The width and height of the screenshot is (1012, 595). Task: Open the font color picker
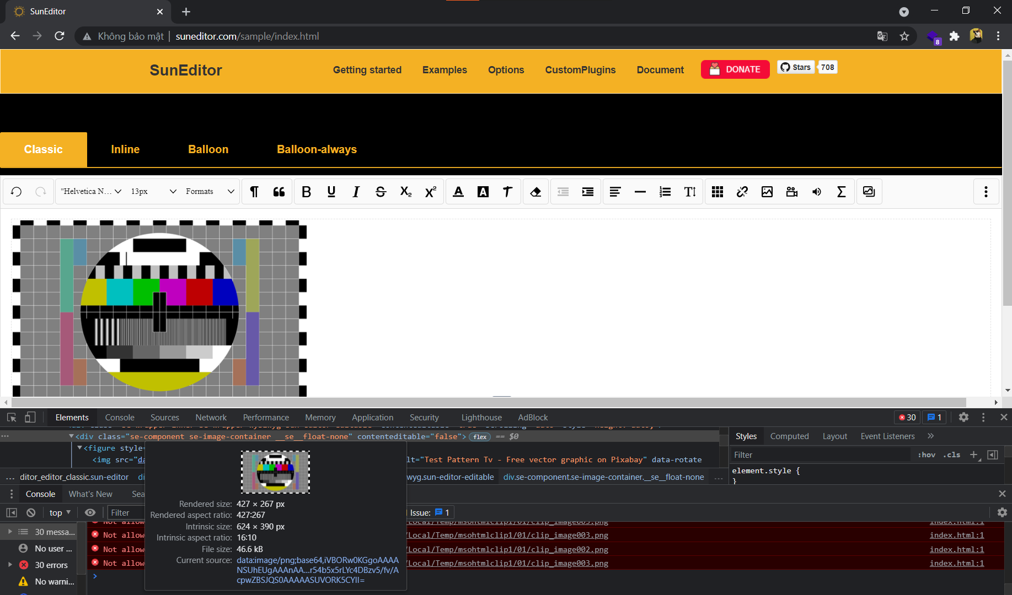coord(458,191)
